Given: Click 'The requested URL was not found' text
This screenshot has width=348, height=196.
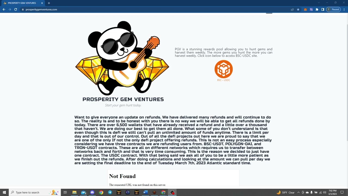Looking at the screenshot, I should [137, 185].
